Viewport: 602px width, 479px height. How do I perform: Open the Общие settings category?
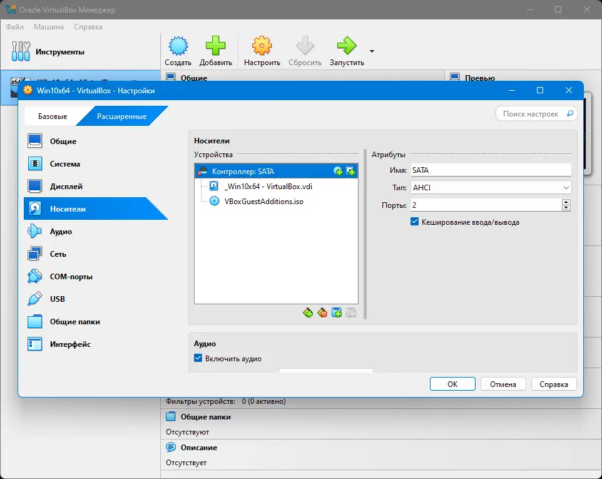(96, 142)
